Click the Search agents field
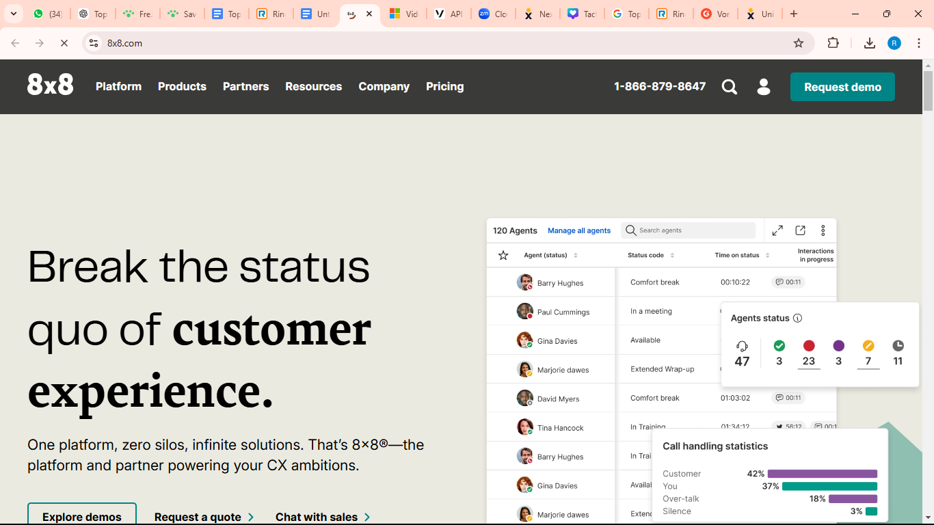The width and height of the screenshot is (934, 525). point(689,230)
